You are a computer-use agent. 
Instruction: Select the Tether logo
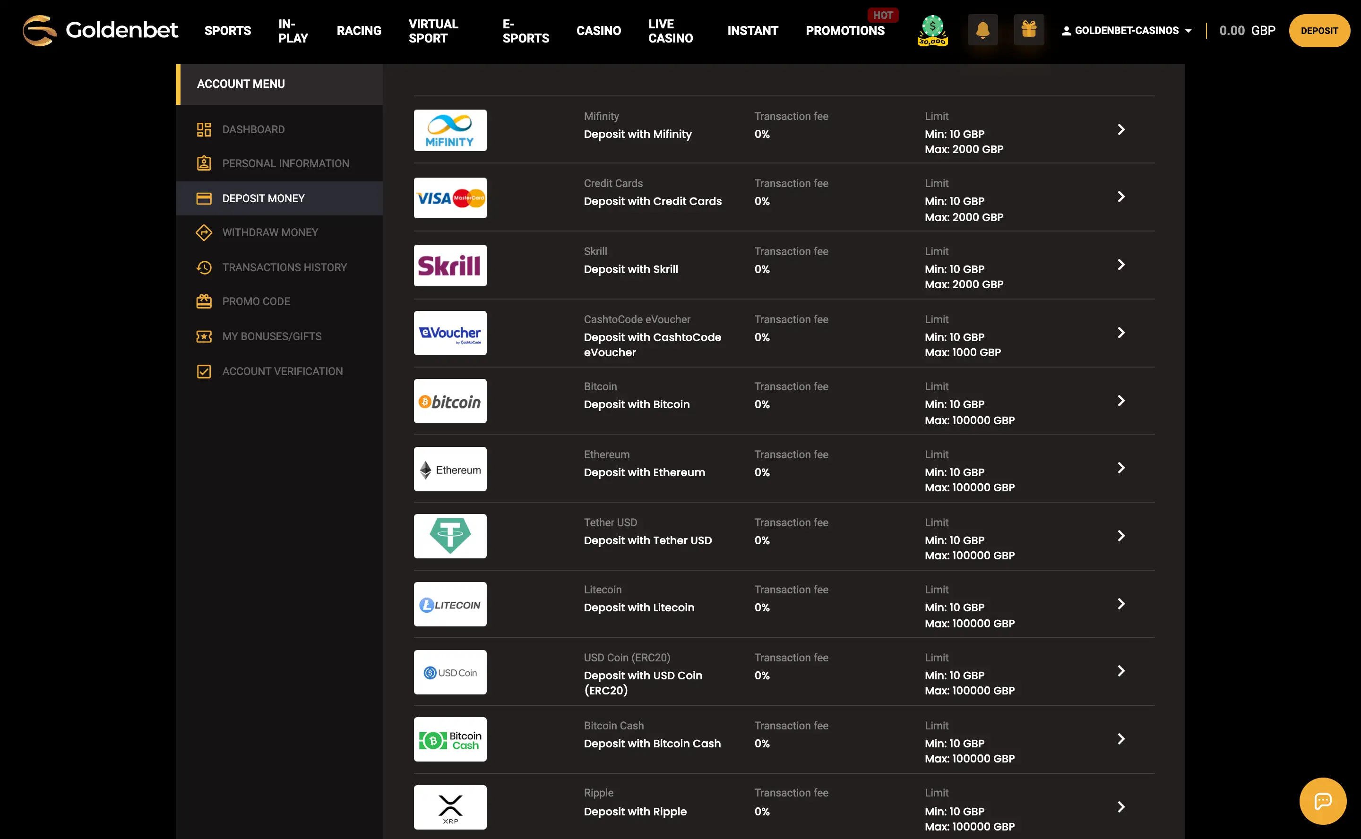450,536
